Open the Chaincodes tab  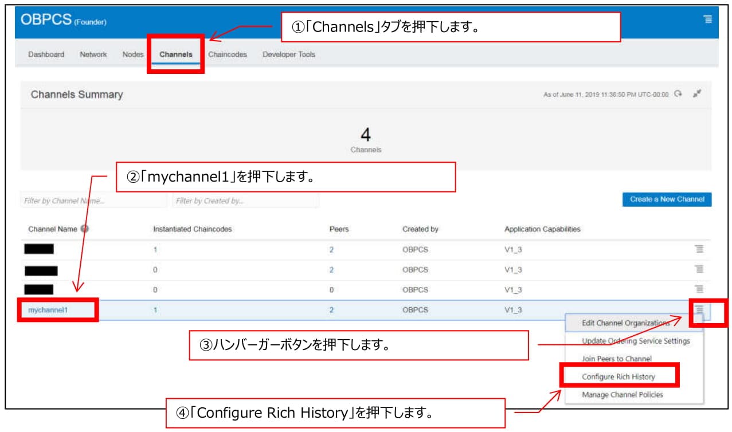[x=228, y=54]
